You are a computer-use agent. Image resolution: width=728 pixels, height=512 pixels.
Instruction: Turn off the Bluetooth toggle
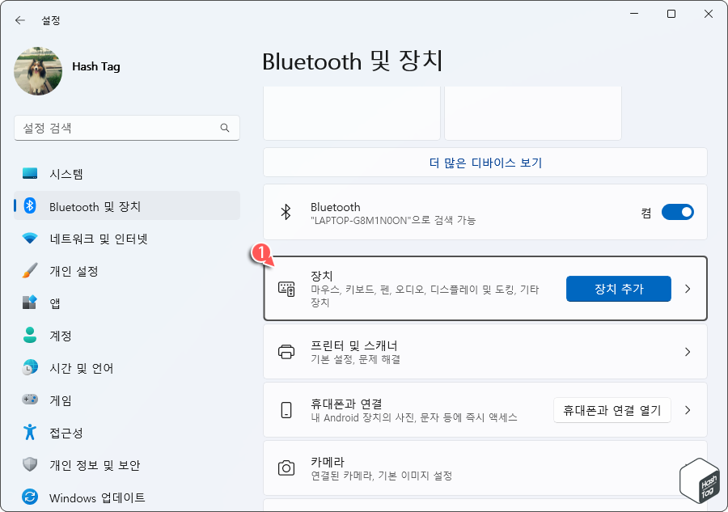coord(678,212)
